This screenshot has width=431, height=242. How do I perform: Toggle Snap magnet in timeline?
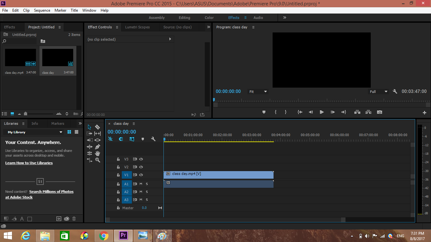point(121,139)
